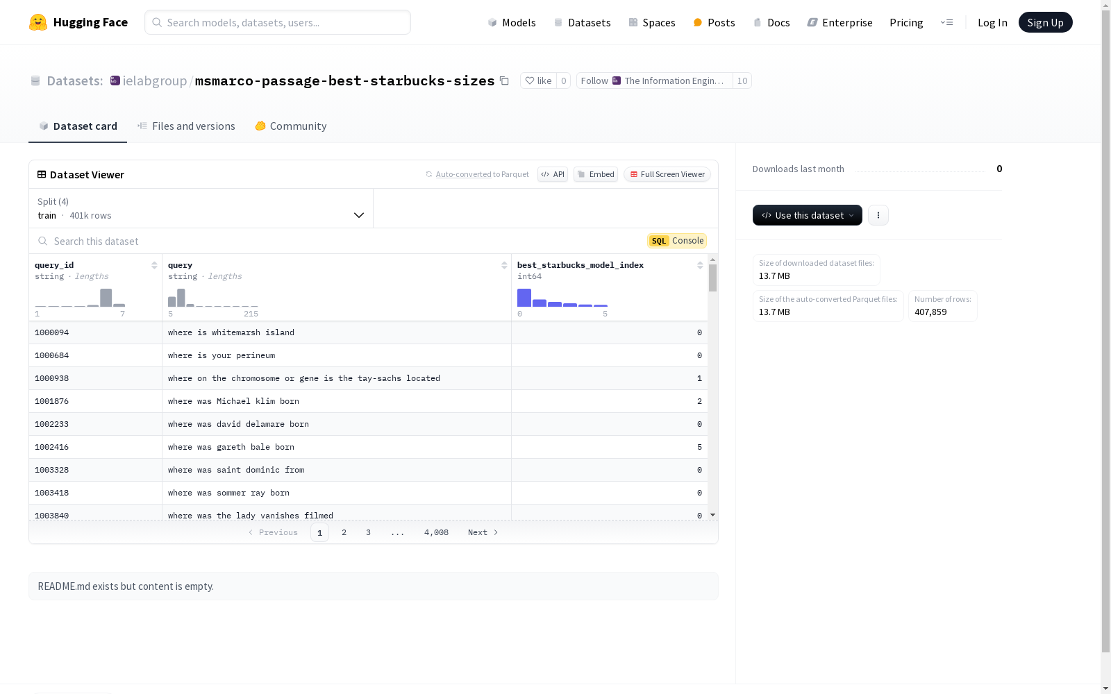The height and width of the screenshot is (694, 1111).
Task: Click cell 'where was saint dominic from'
Action: pos(337,470)
